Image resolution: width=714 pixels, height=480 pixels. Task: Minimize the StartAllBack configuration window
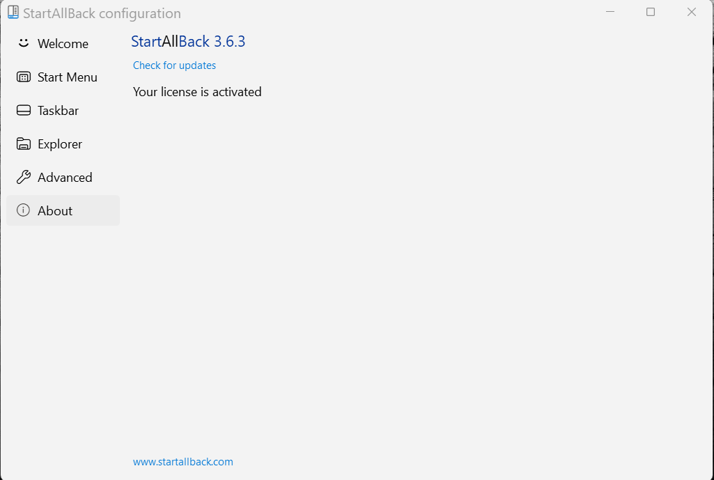tap(610, 13)
